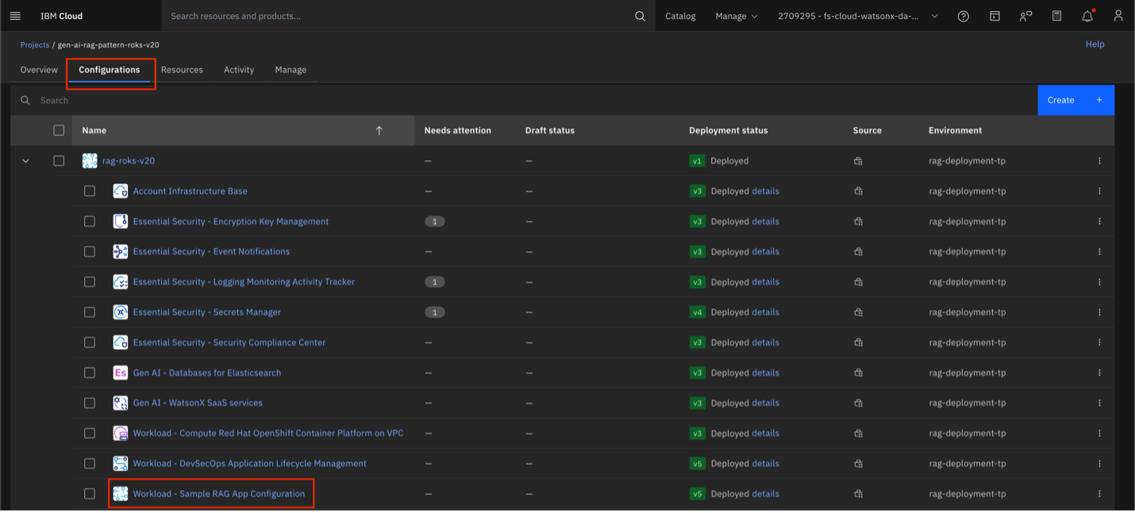Open the Manage dropdown in top bar
The height and width of the screenshot is (513, 1135).
(736, 16)
